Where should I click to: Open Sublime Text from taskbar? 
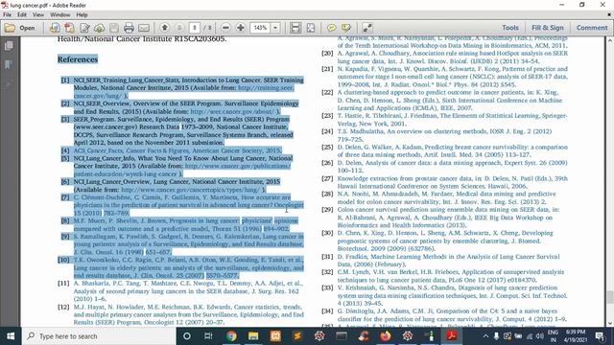297,336
